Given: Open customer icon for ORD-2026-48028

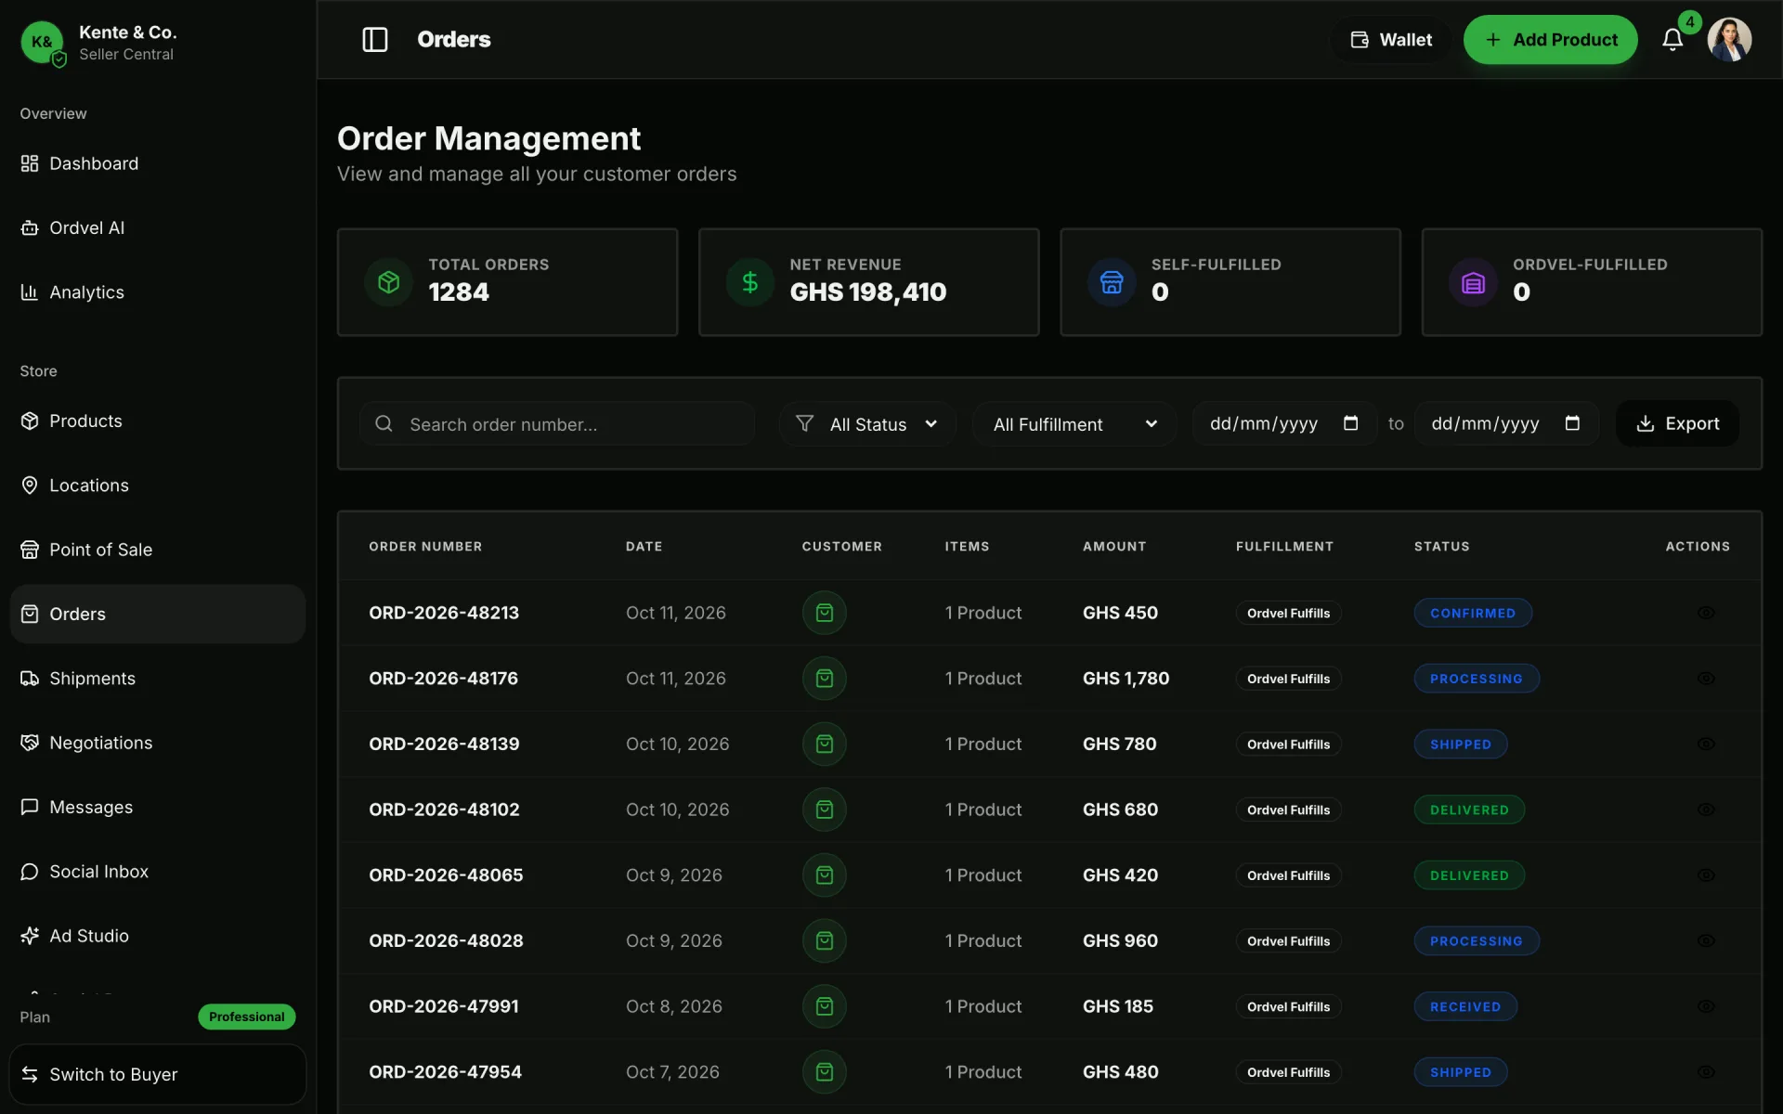Looking at the screenshot, I should pos(825,940).
